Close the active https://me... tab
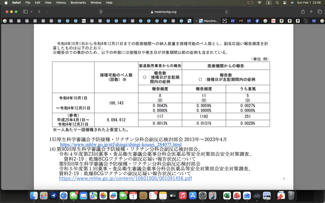 pyautogui.click(x=196, y=21)
